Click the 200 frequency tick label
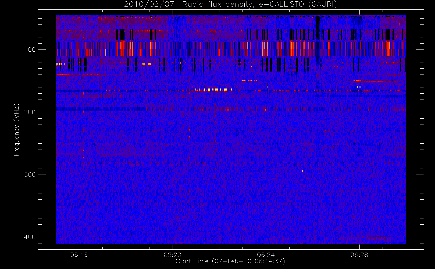This screenshot has width=435, height=269. pos(30,112)
